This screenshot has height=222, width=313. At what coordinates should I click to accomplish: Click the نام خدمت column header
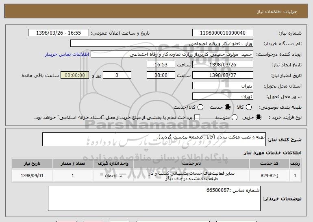point(191,164)
